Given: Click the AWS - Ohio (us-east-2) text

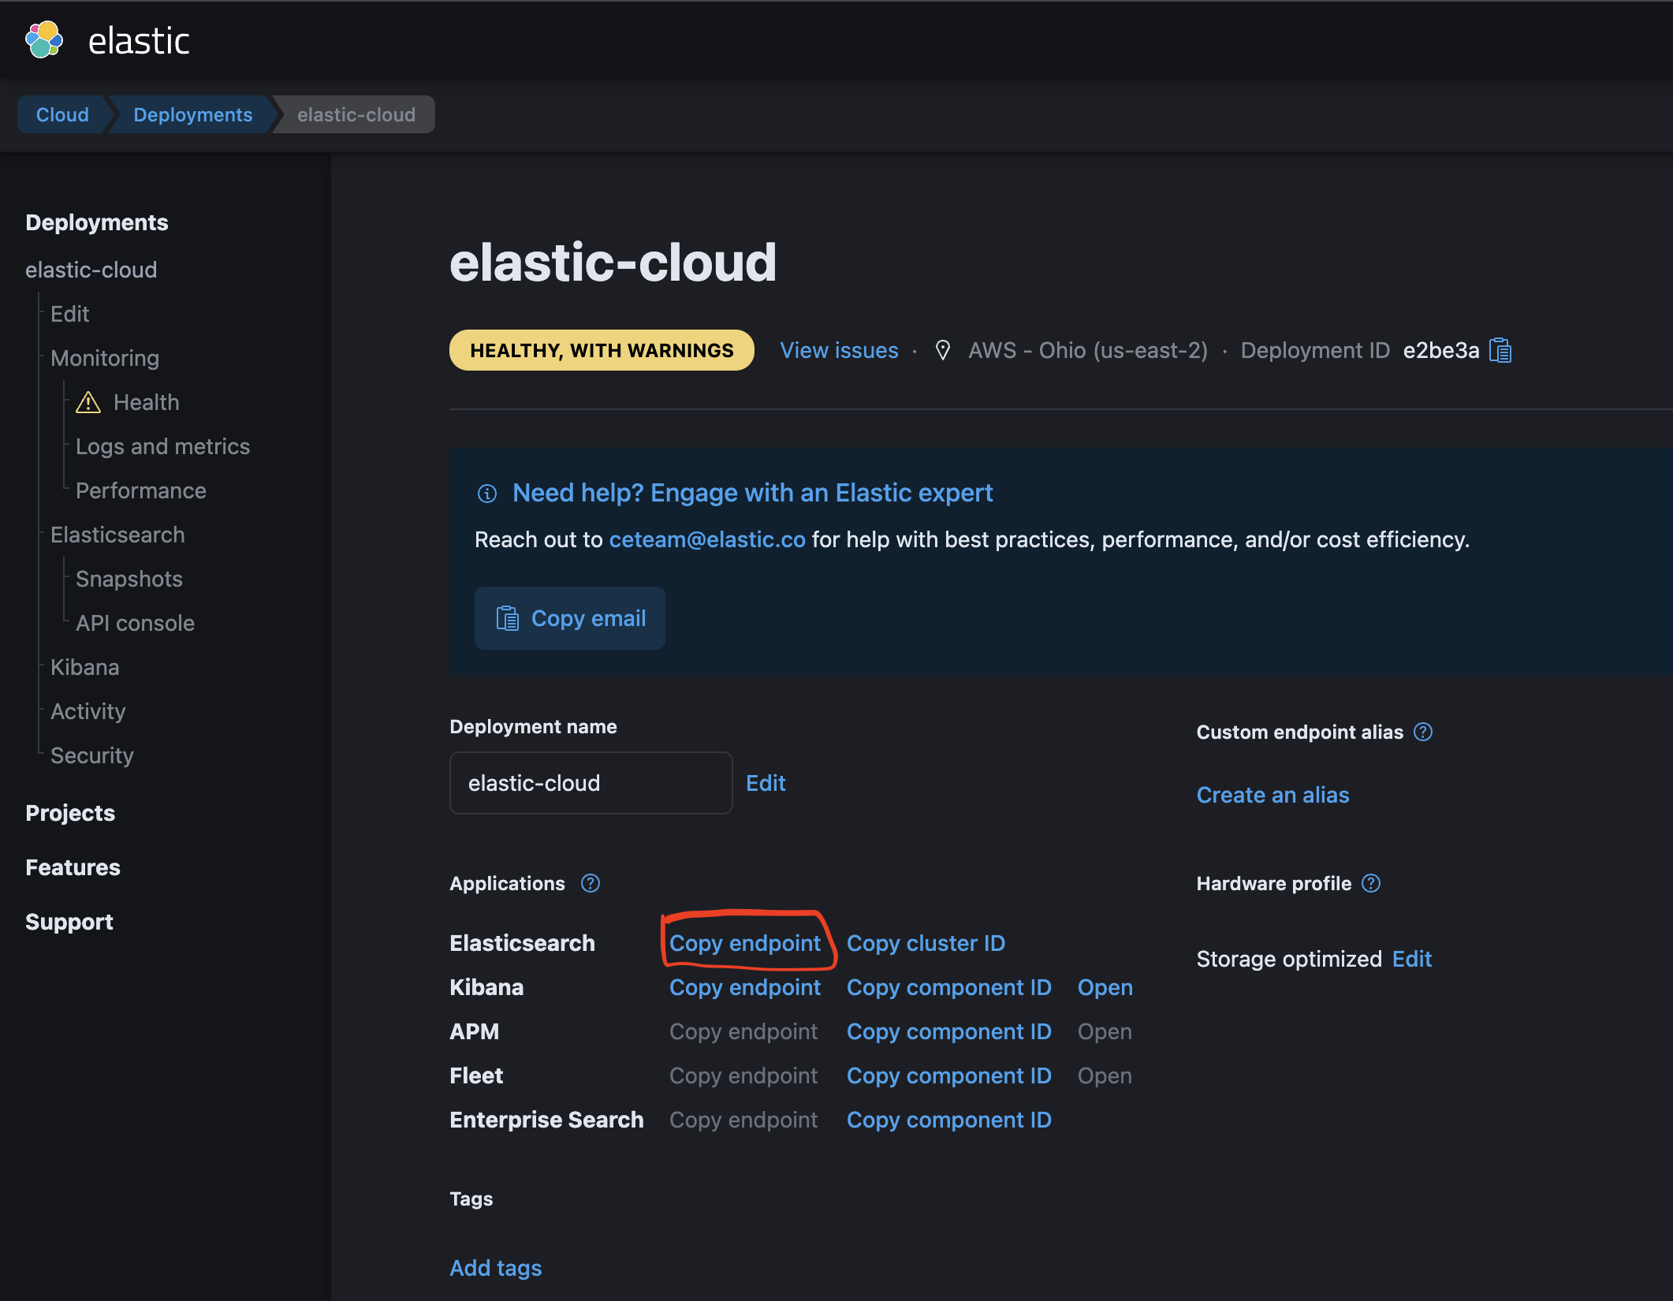Looking at the screenshot, I should [x=1088, y=350].
